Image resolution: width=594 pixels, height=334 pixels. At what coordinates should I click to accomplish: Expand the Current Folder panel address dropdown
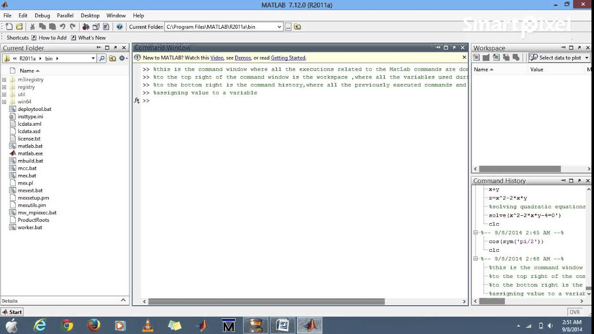[93, 58]
